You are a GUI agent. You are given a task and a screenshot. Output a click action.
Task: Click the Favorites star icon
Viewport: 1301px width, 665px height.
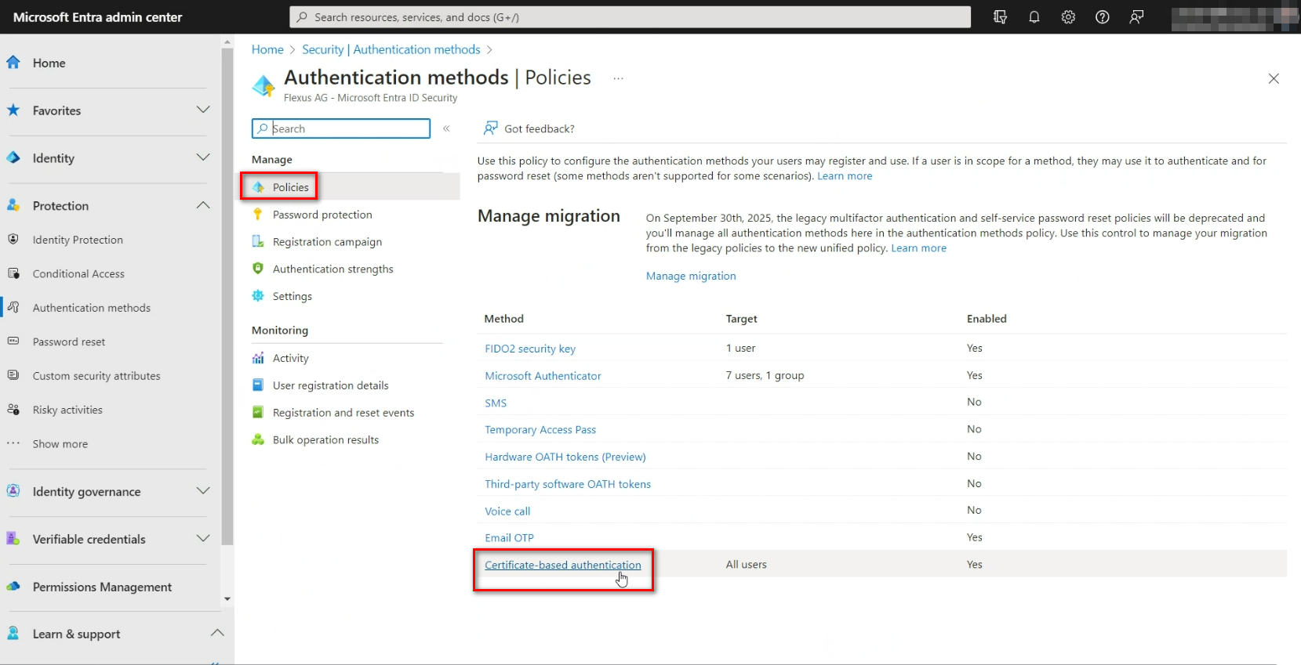point(13,110)
